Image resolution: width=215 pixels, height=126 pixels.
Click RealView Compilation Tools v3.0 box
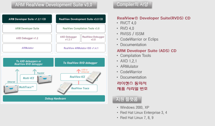click(81, 28)
